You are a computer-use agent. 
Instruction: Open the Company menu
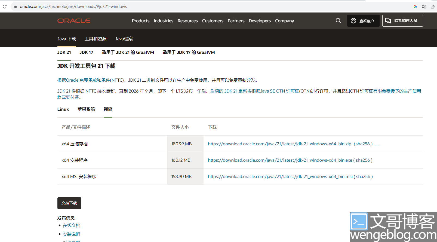coord(284,21)
